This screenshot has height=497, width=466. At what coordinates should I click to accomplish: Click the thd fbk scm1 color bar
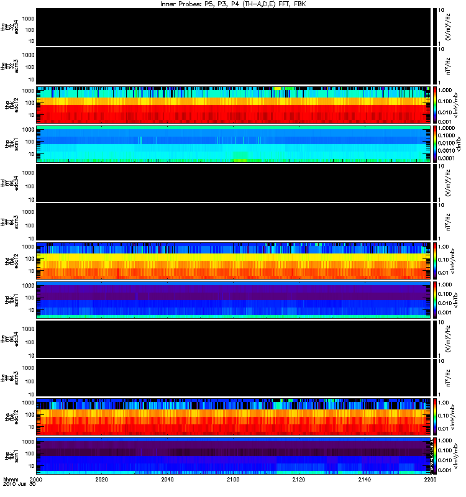point(435,300)
